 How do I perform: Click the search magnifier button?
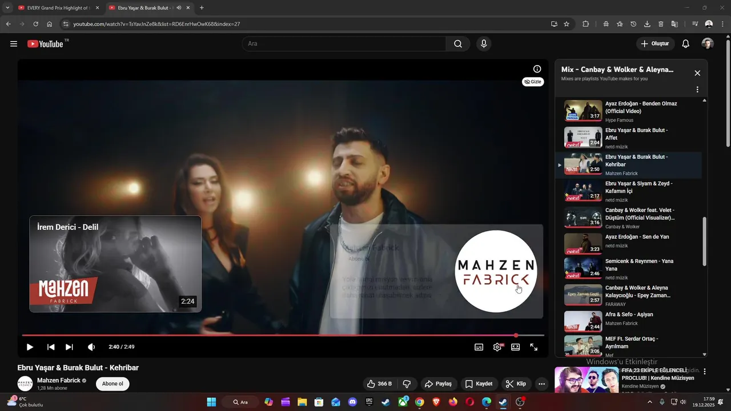point(458,44)
